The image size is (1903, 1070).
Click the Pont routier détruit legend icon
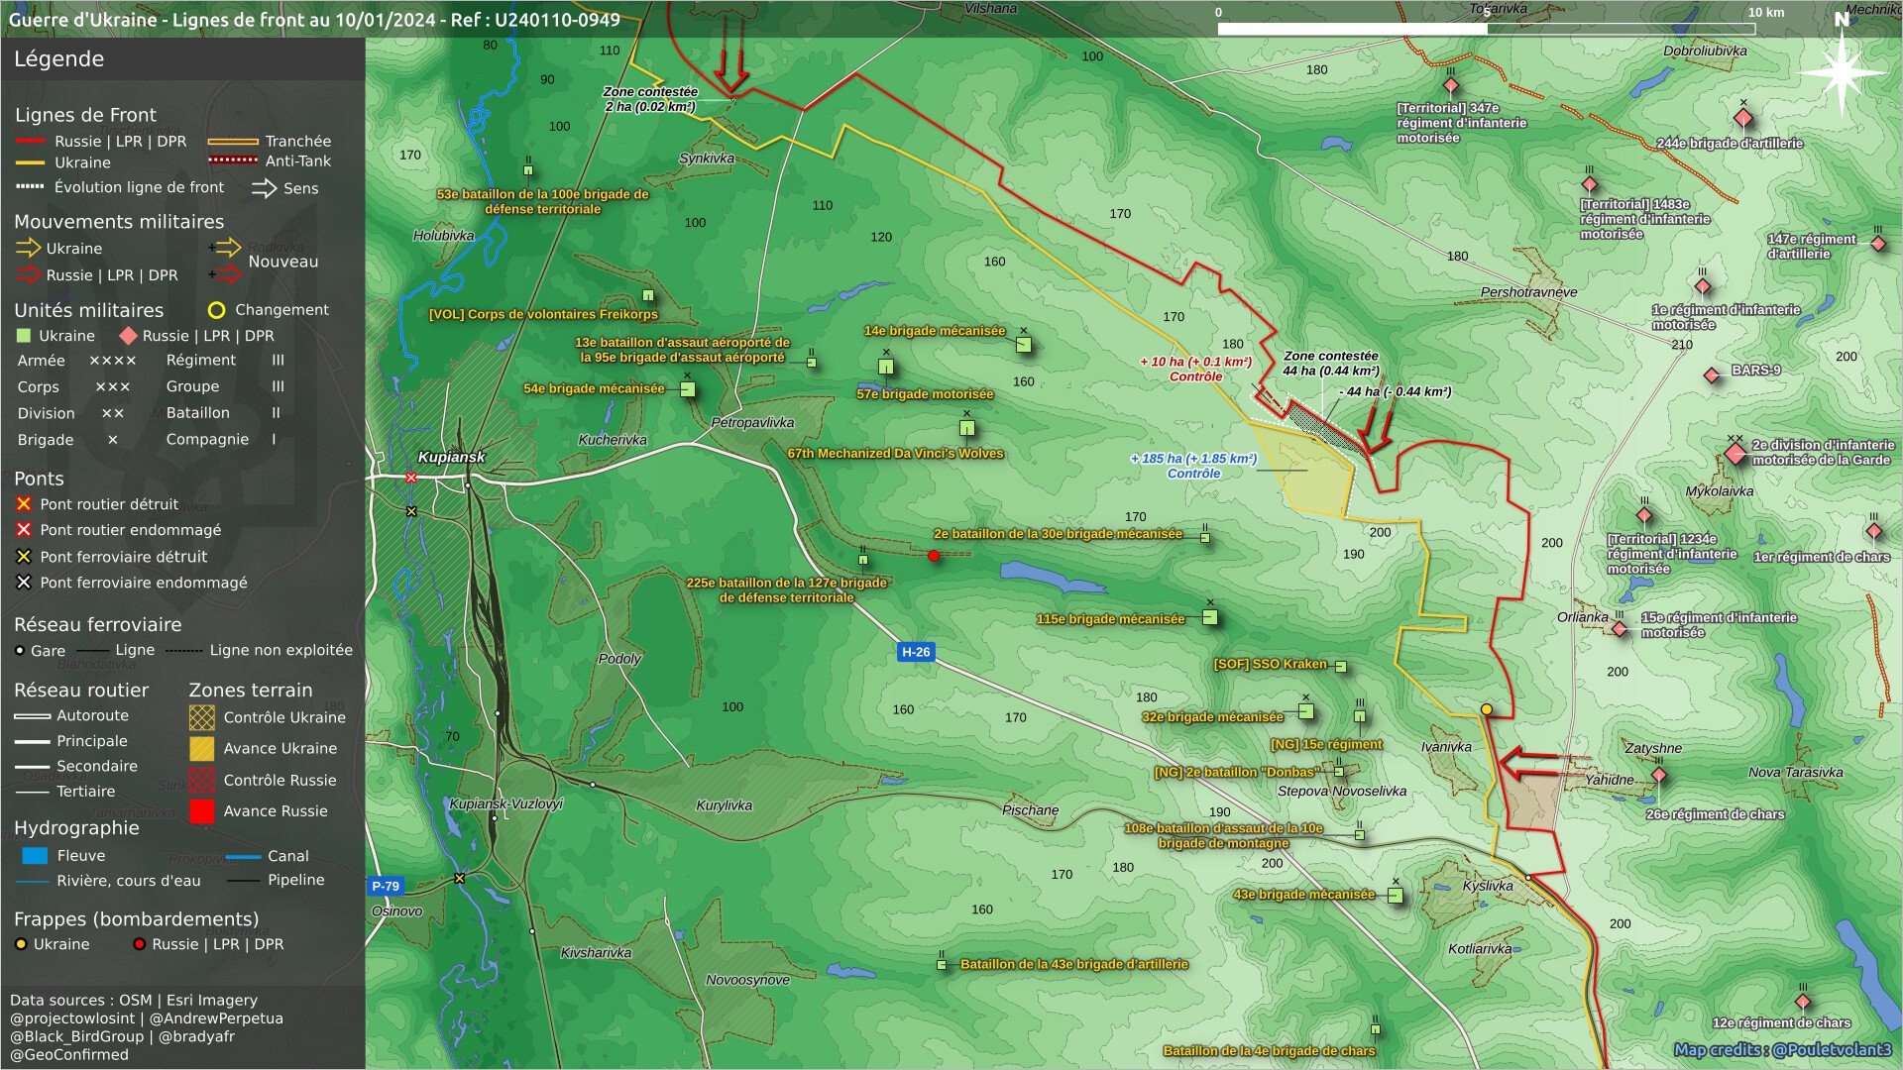pyautogui.click(x=24, y=504)
